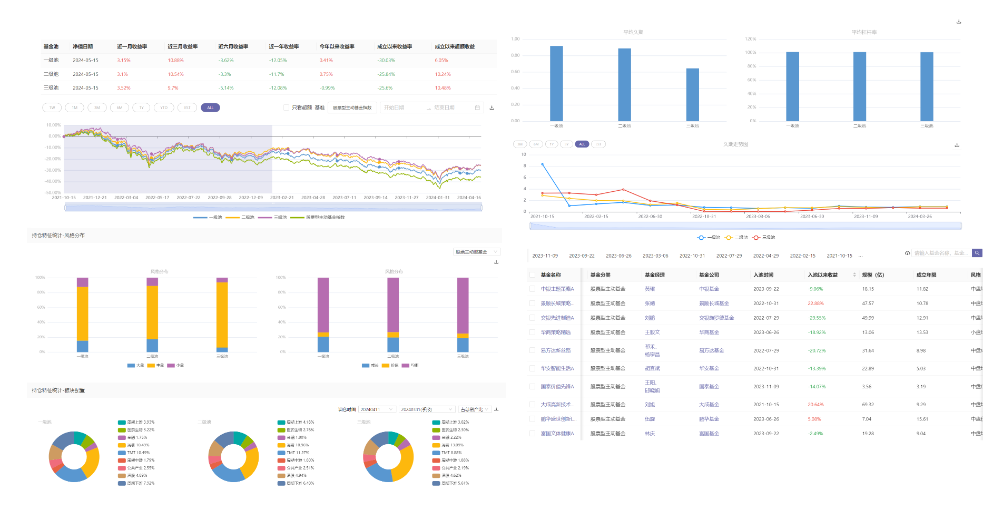Open the 占总资产比 dropdown
993x529 pixels.
tap(475, 409)
